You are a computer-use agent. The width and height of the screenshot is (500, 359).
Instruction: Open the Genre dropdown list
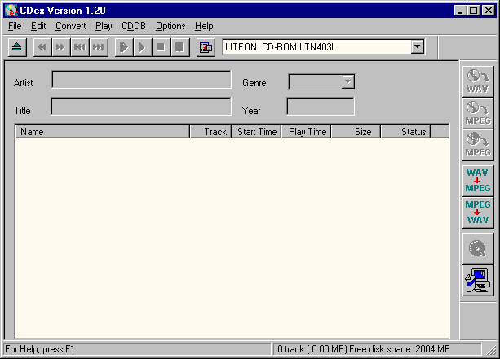coord(348,81)
